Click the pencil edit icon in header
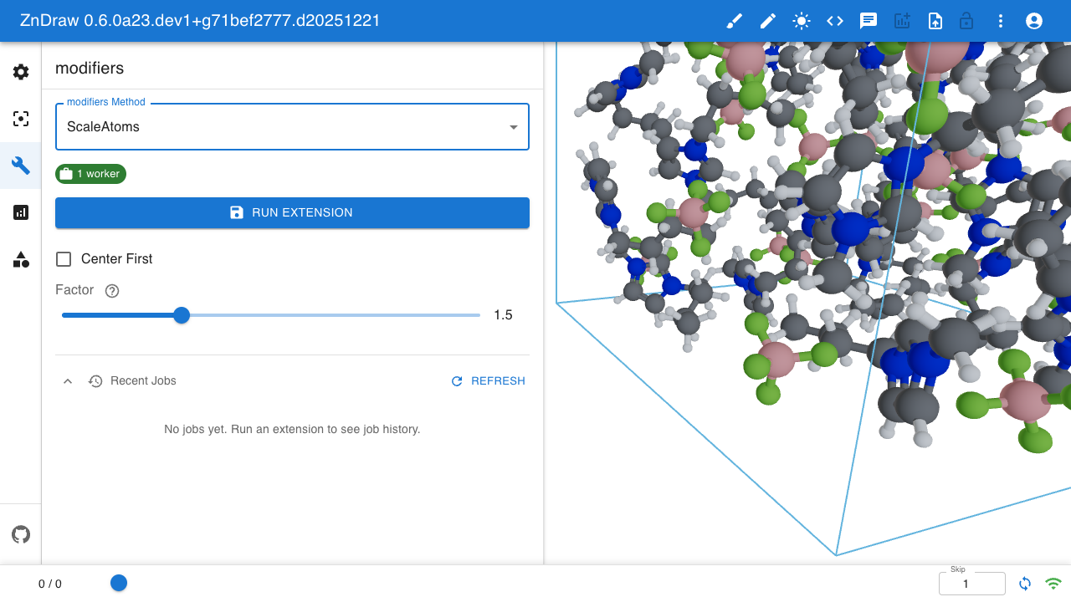The height and width of the screenshot is (602, 1071). coord(767,21)
